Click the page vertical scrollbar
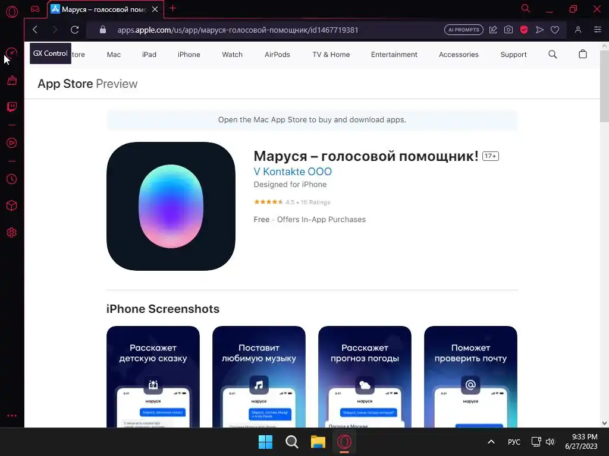The width and height of the screenshot is (609, 456). point(604,85)
